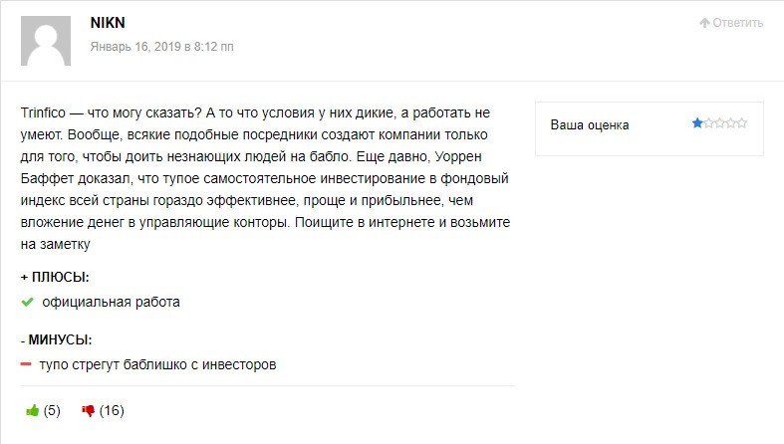Click the dislike count (16)
The height and width of the screenshot is (444, 784).
pos(112,410)
